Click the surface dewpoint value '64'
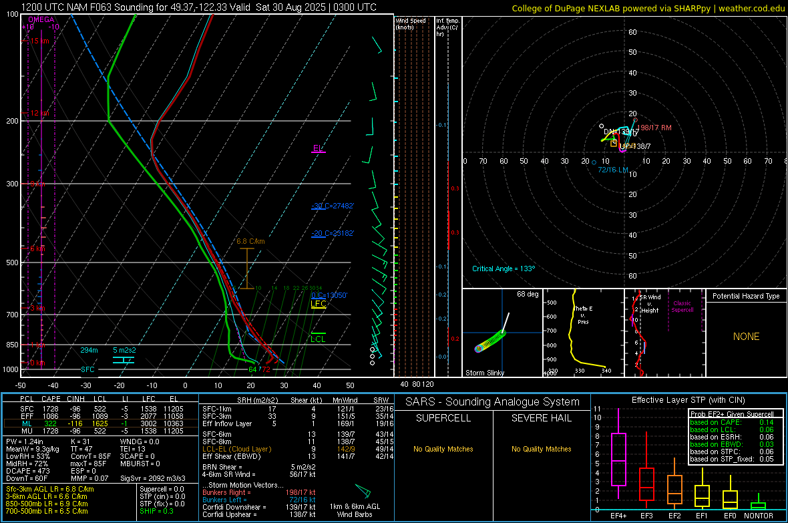This screenshot has width=788, height=523. click(253, 369)
